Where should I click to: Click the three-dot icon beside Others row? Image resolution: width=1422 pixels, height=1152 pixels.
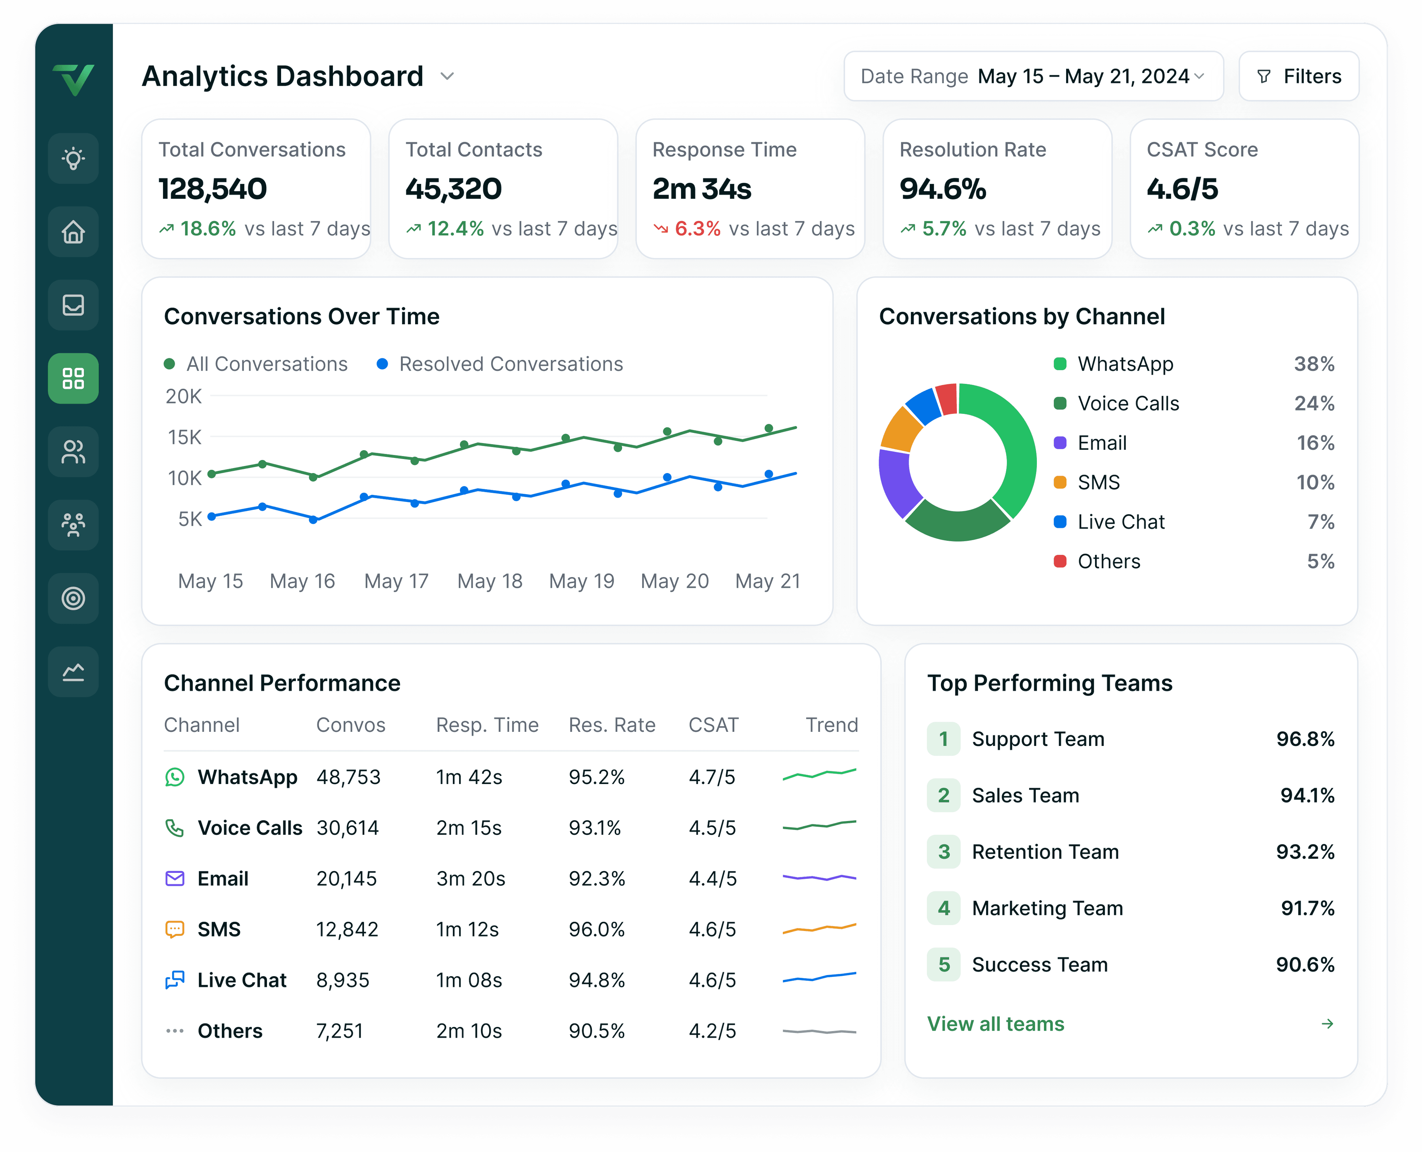174,1031
